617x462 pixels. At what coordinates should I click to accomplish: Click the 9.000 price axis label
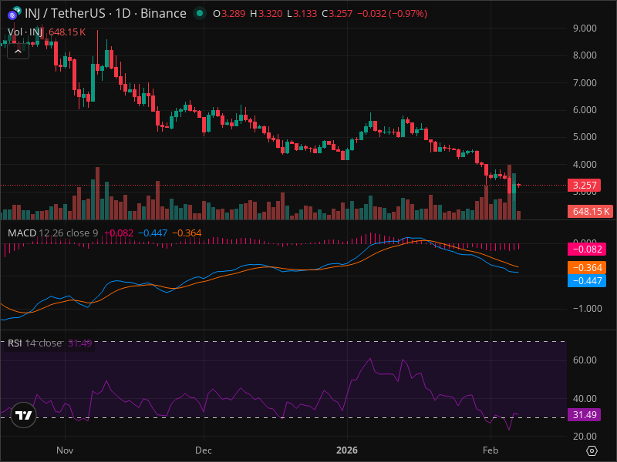(585, 28)
